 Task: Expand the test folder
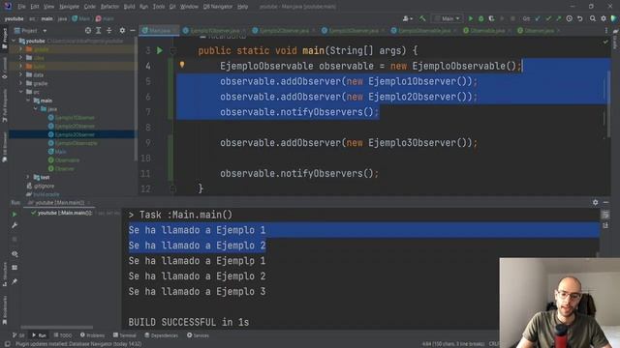coord(28,177)
